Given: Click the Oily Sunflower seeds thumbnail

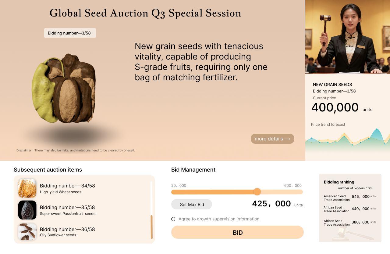Looking at the screenshot, I should click(x=27, y=232).
